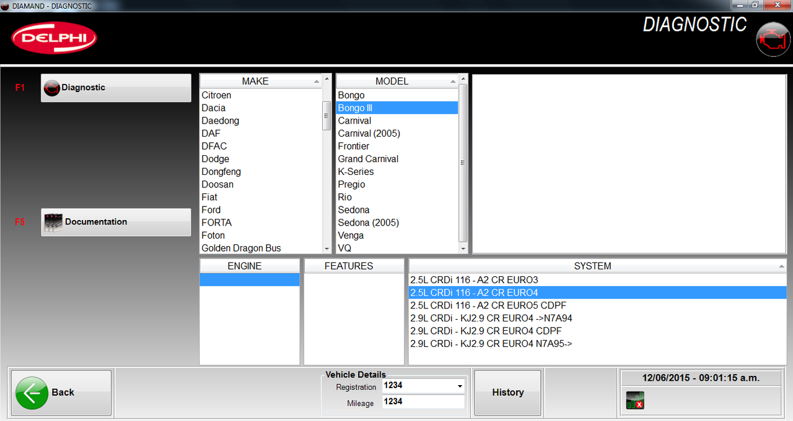This screenshot has width=793, height=421.
Task: Click the highlighted blank ENGINE row
Action: (x=250, y=280)
